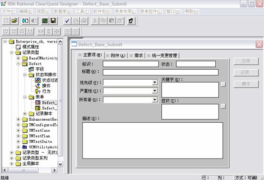
Task: Open the 表单控件 menu
Action: coord(151,11)
